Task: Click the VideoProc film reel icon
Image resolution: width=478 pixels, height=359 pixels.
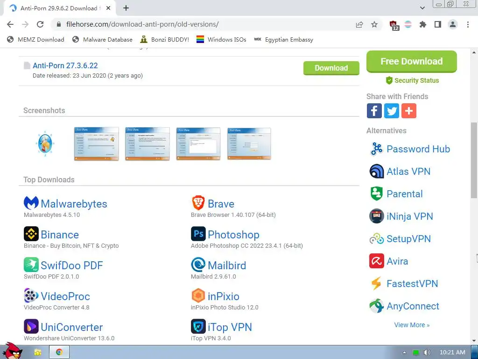Action: tap(31, 295)
